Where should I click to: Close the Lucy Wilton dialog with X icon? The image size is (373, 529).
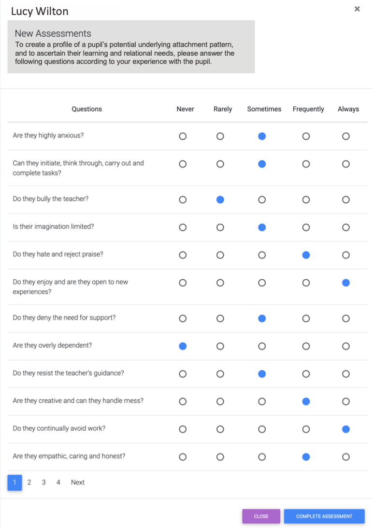[357, 9]
